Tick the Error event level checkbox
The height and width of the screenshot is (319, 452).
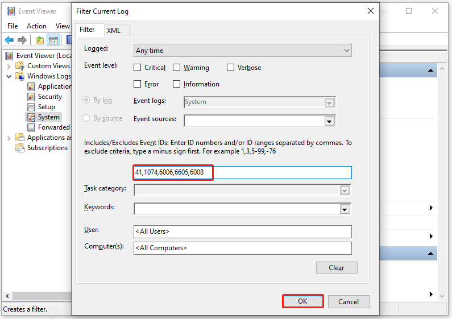(138, 84)
